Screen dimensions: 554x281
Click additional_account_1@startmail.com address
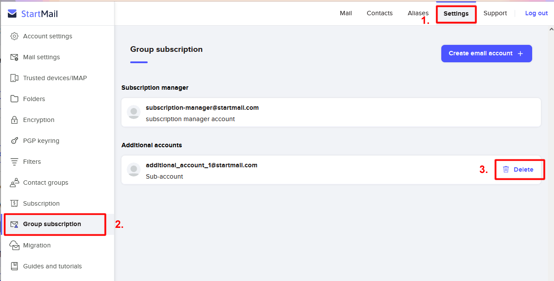tap(201, 165)
